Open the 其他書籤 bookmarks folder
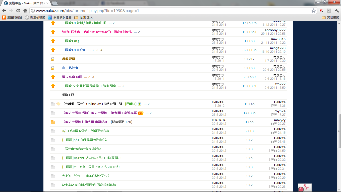Viewport: 341px width, 192px height. (x=331, y=17)
